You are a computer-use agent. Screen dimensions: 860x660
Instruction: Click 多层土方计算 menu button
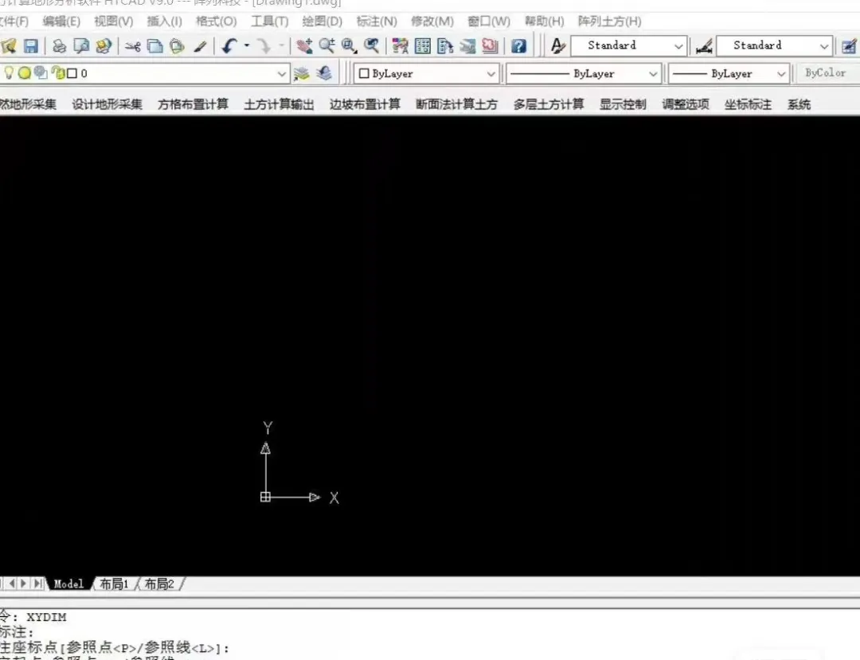(x=549, y=104)
